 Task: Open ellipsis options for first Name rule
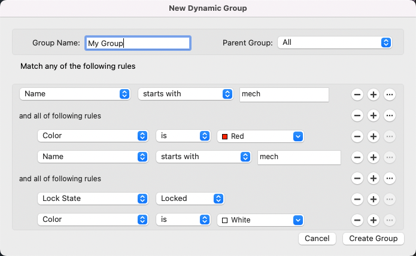(389, 95)
